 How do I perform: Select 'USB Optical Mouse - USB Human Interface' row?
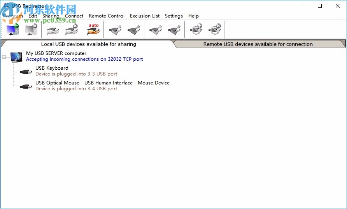click(x=102, y=83)
